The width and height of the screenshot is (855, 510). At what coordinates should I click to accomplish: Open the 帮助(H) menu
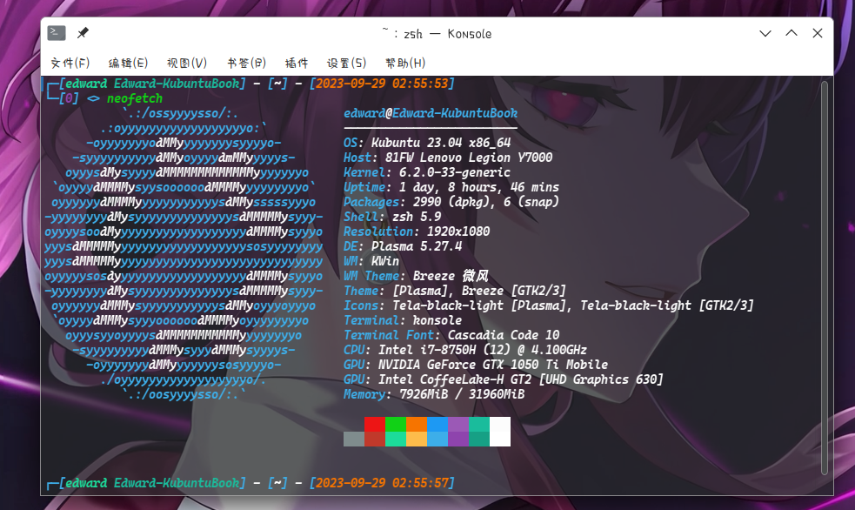pos(404,62)
